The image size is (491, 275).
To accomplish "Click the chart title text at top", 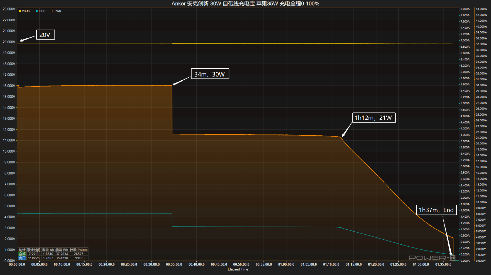I will pyautogui.click(x=245, y=4).
